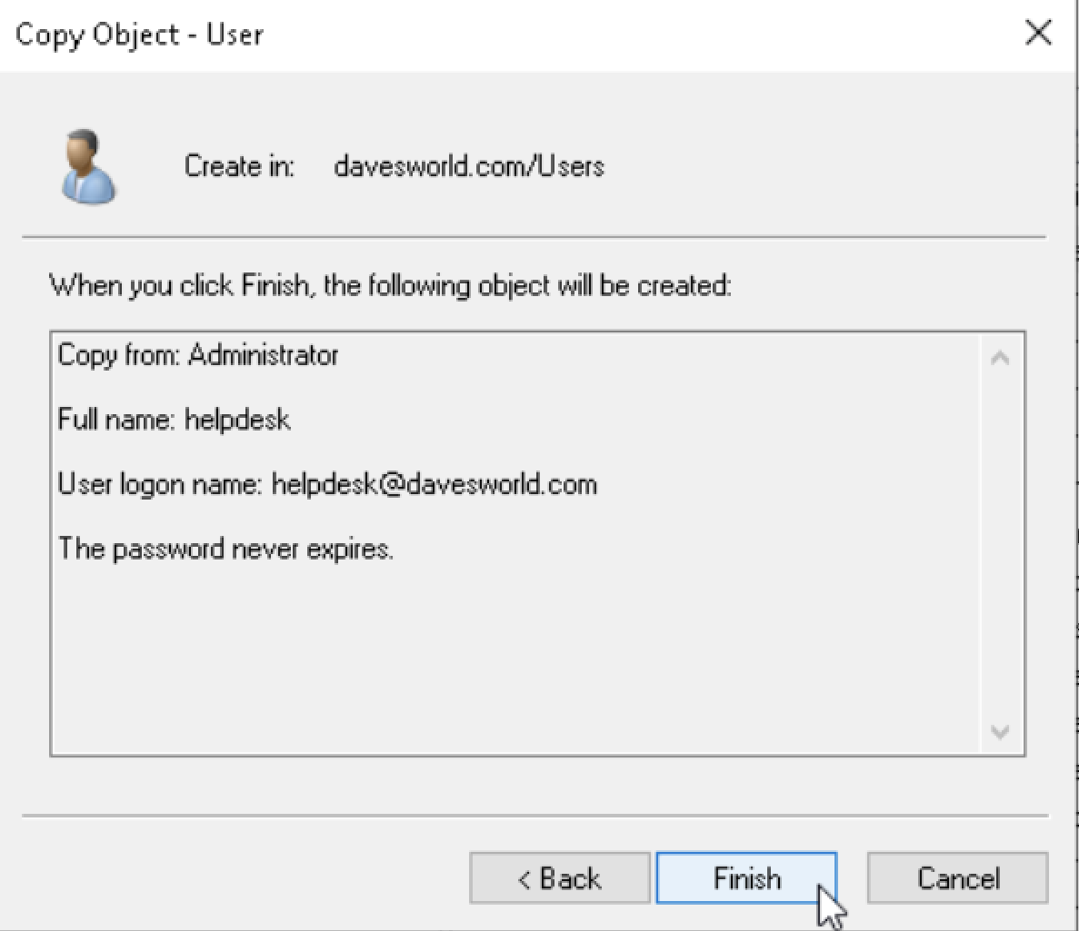This screenshot has height=931, width=1079.
Task: Go back with the Back button
Action: click(559, 878)
